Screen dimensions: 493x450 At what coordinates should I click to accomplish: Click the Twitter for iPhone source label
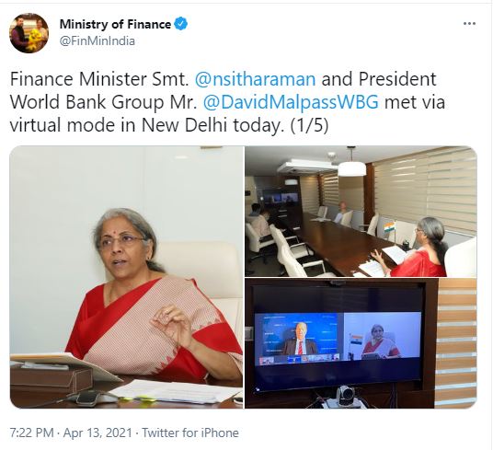pos(190,433)
